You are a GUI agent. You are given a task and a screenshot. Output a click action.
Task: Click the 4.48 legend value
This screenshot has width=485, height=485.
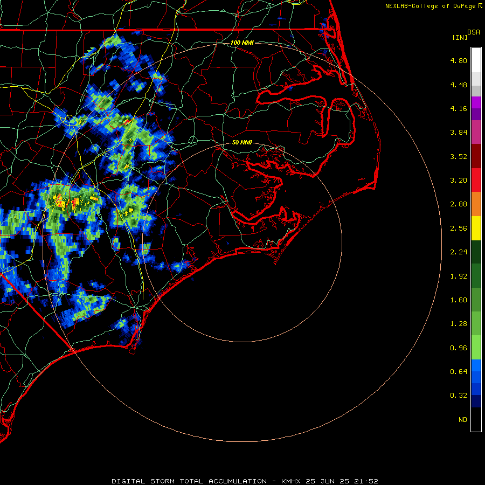pyautogui.click(x=459, y=85)
